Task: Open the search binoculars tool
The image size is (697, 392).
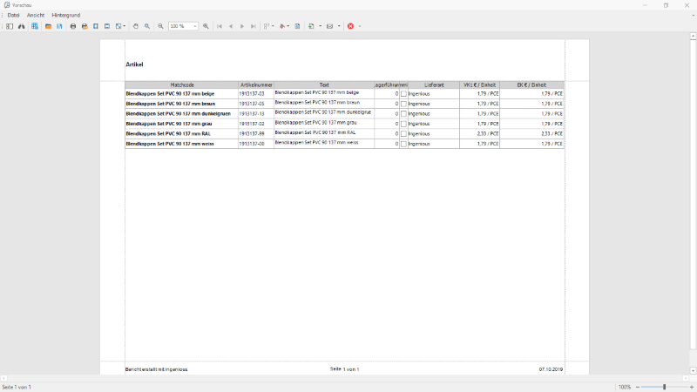Action: (21, 26)
